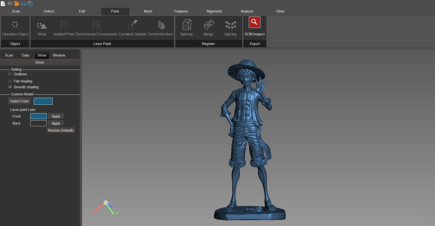
Task: Activate the Connection item tool
Action: (x=160, y=28)
